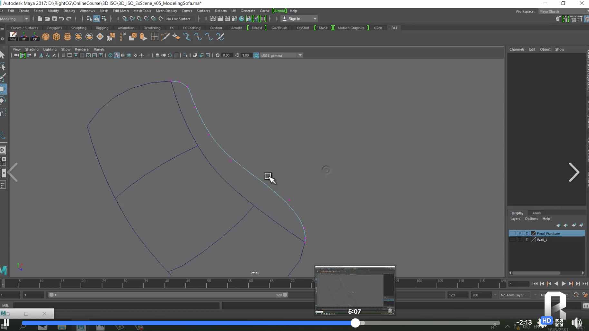Screen dimensions: 589x331
Task: Click the MEL command input field
Action: click(116, 306)
